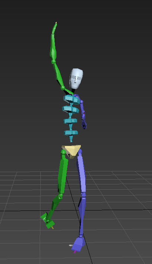Select the second cyan spine segment
152x264 pixels.
[70, 109]
